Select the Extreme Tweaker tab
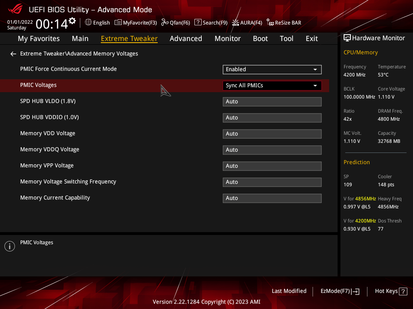The height and width of the screenshot is (309, 413). coord(129,39)
